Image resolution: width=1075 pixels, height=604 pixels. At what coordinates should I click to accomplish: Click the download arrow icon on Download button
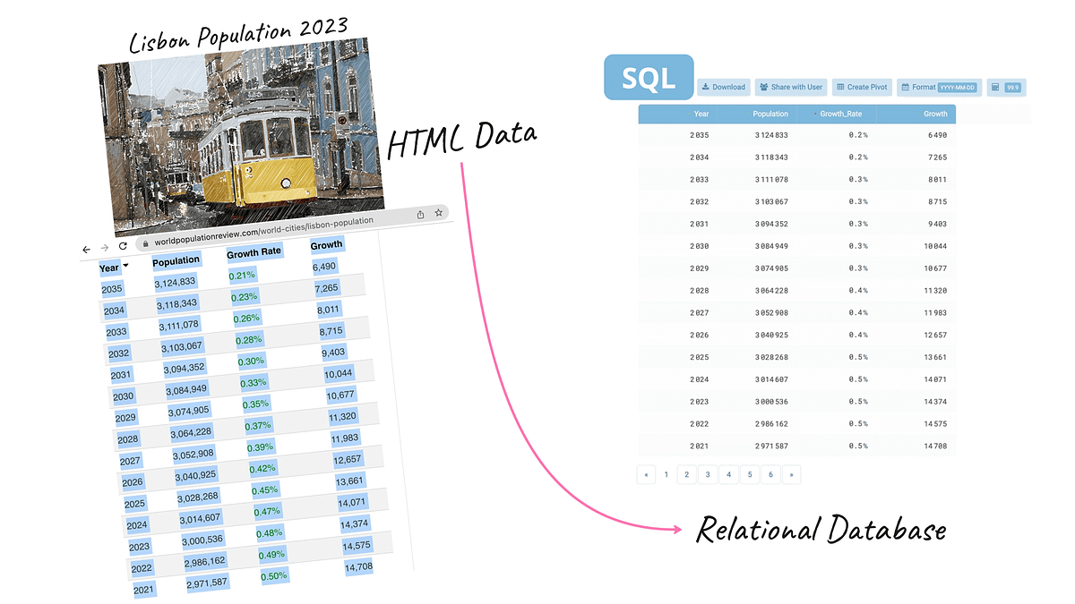(705, 87)
